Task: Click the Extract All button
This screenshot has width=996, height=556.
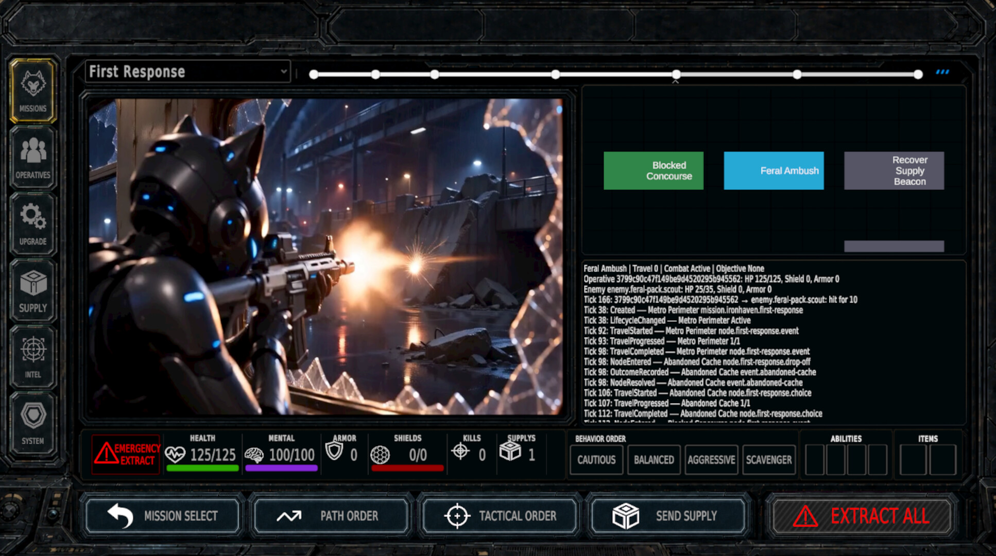Action: [x=862, y=516]
